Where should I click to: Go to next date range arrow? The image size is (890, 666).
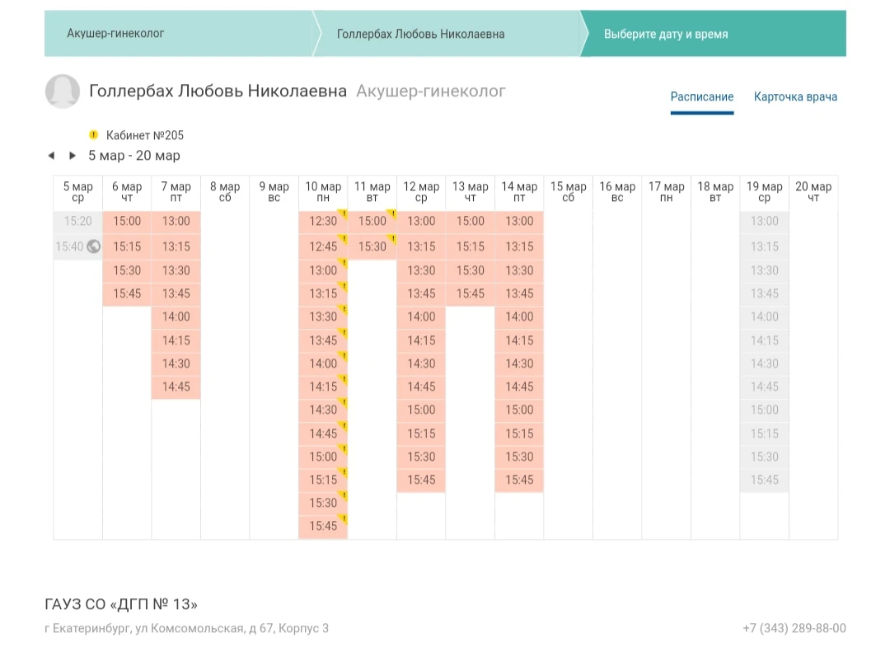pyautogui.click(x=72, y=156)
